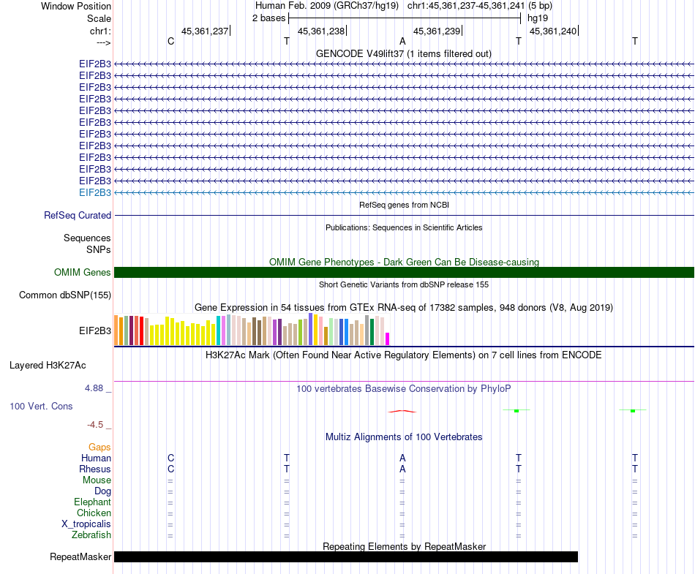This screenshot has width=695, height=574.
Task: Click base C in the Rhesus alignment row
Action: tap(170, 469)
